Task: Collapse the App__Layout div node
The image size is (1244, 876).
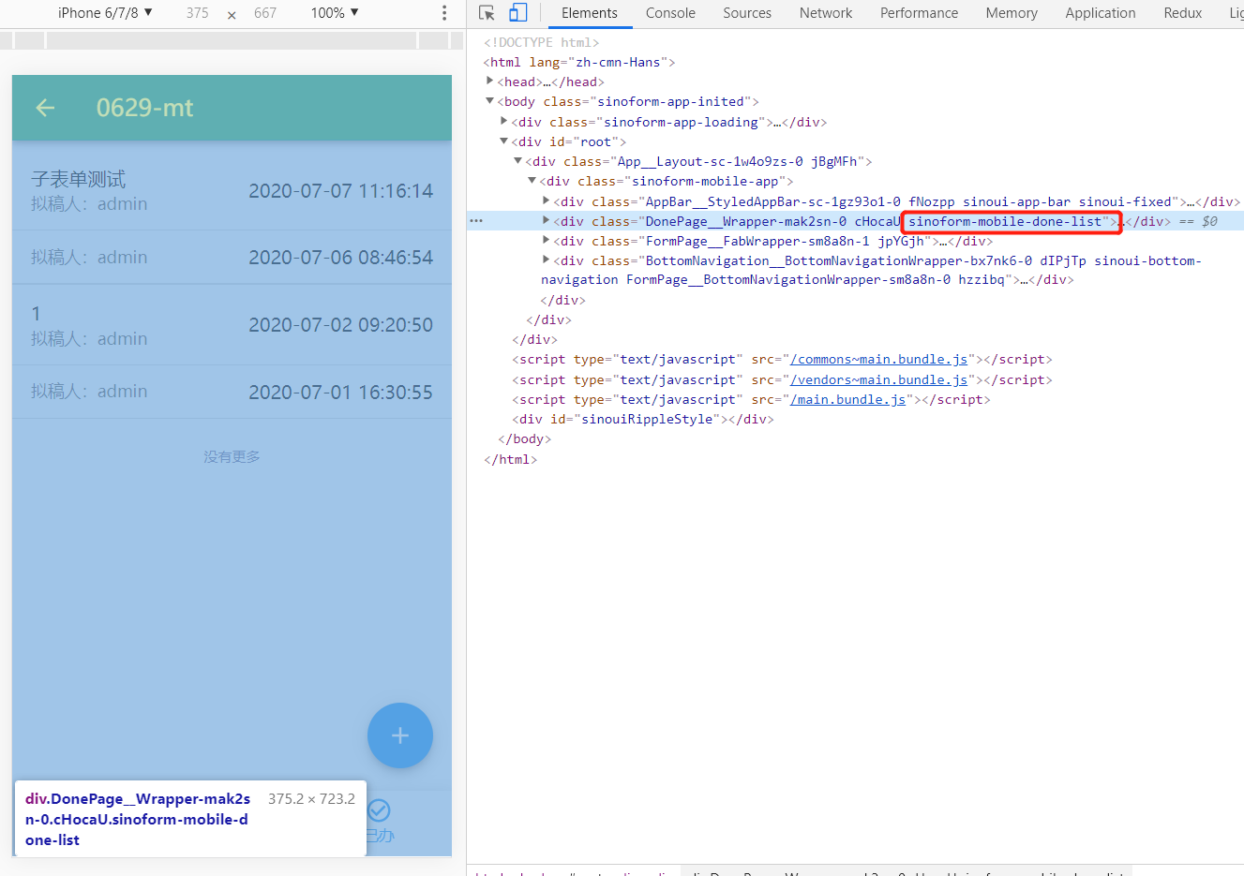Action: [x=518, y=161]
